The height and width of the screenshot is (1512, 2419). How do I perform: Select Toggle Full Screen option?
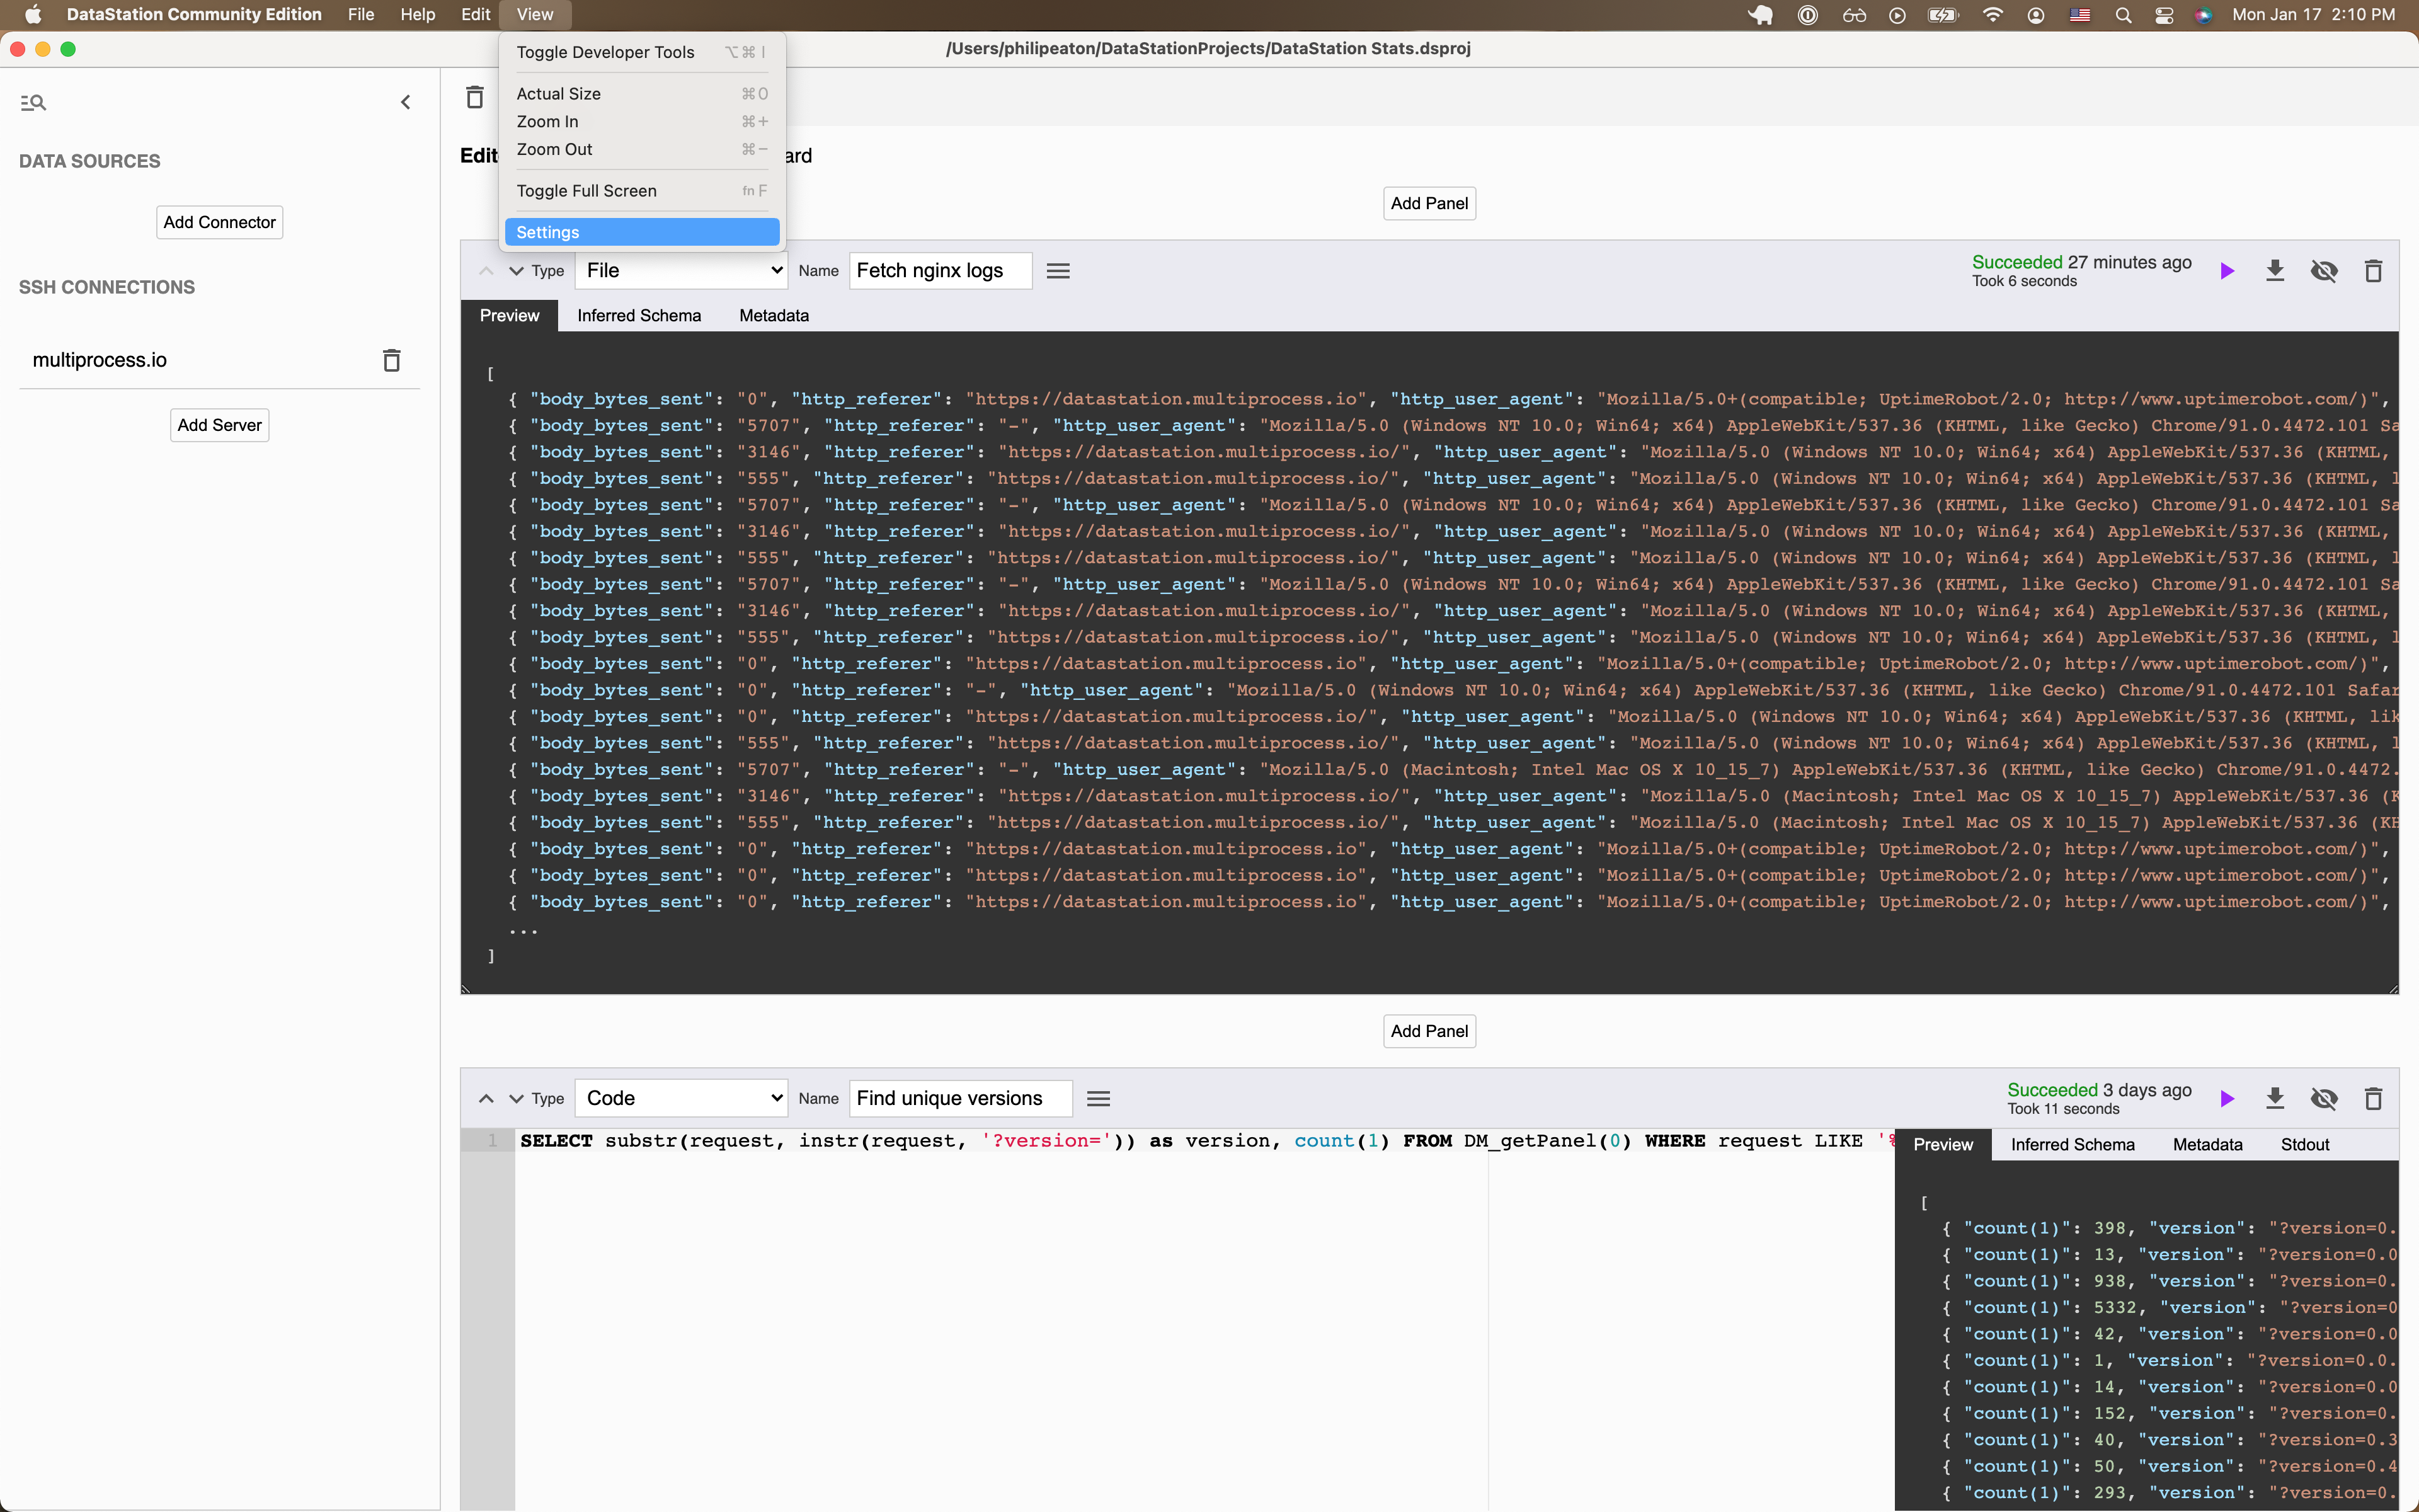[x=587, y=190]
